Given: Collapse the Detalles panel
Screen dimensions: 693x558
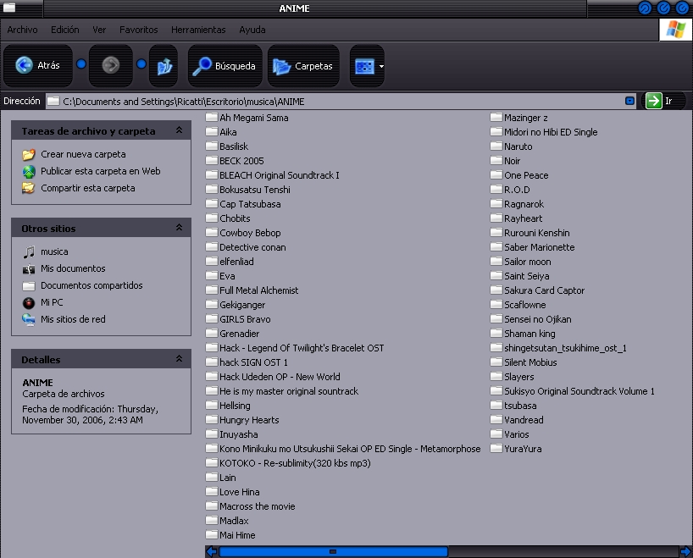Looking at the screenshot, I should (179, 358).
